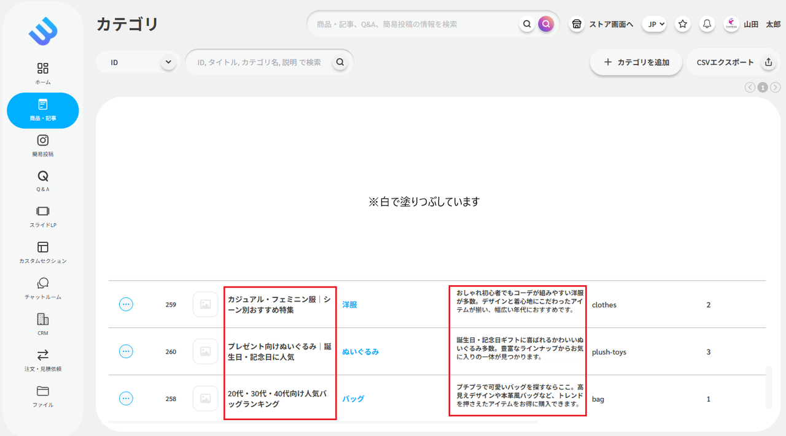Click thumbnail placeholder for ID 260

click(205, 351)
